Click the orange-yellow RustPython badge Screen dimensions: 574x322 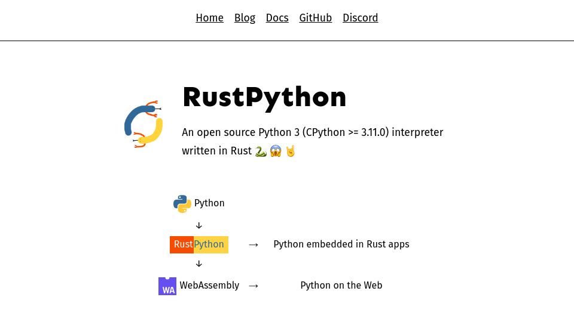(199, 244)
